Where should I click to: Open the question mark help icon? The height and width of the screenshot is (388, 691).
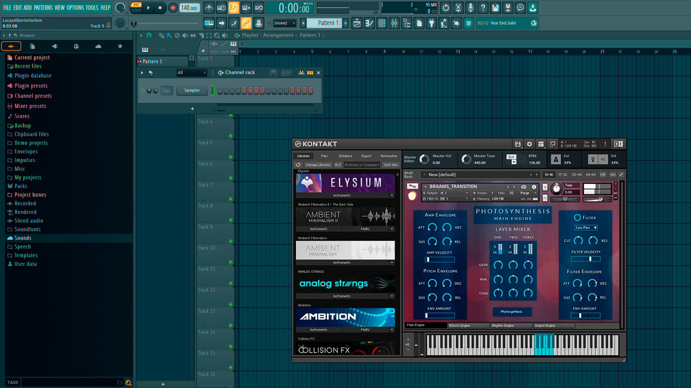coord(483,8)
